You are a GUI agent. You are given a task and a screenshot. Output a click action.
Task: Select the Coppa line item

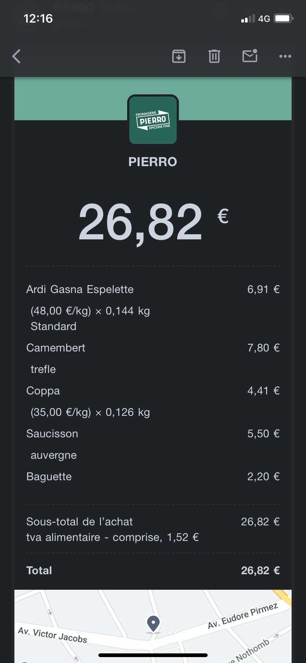click(43, 391)
